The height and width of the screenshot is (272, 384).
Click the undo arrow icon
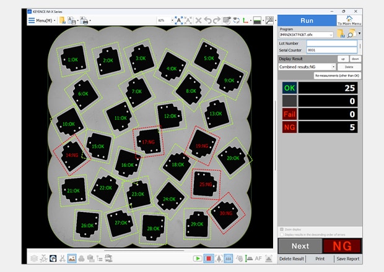(x=208, y=20)
